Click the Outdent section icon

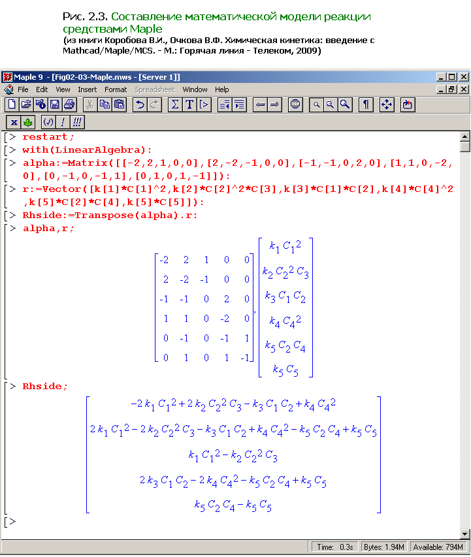(225, 104)
